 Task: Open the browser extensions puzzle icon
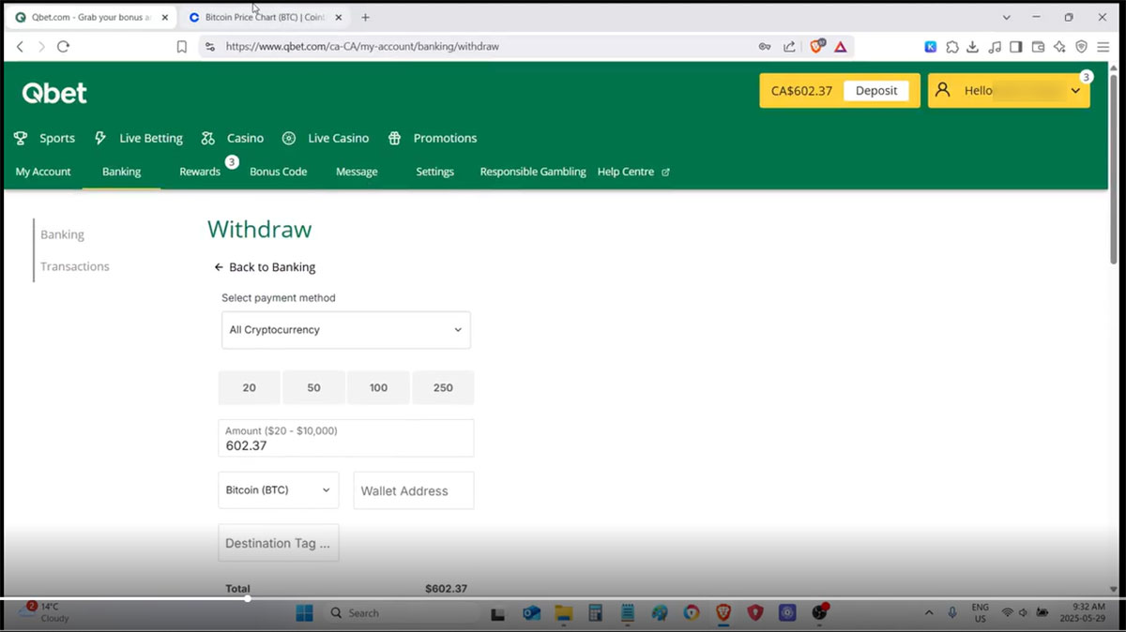pyautogui.click(x=951, y=46)
